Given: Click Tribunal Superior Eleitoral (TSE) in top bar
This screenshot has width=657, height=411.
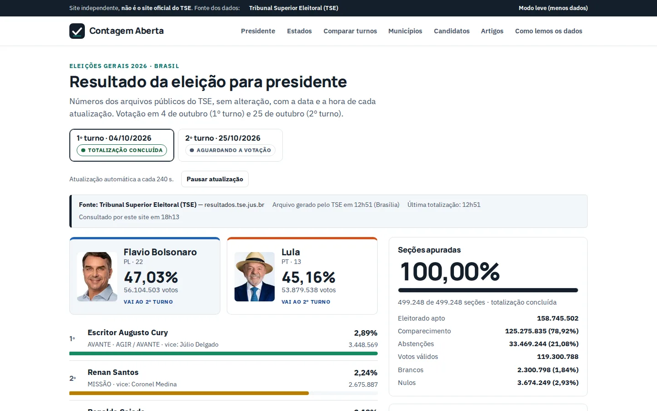Looking at the screenshot, I should [x=294, y=8].
